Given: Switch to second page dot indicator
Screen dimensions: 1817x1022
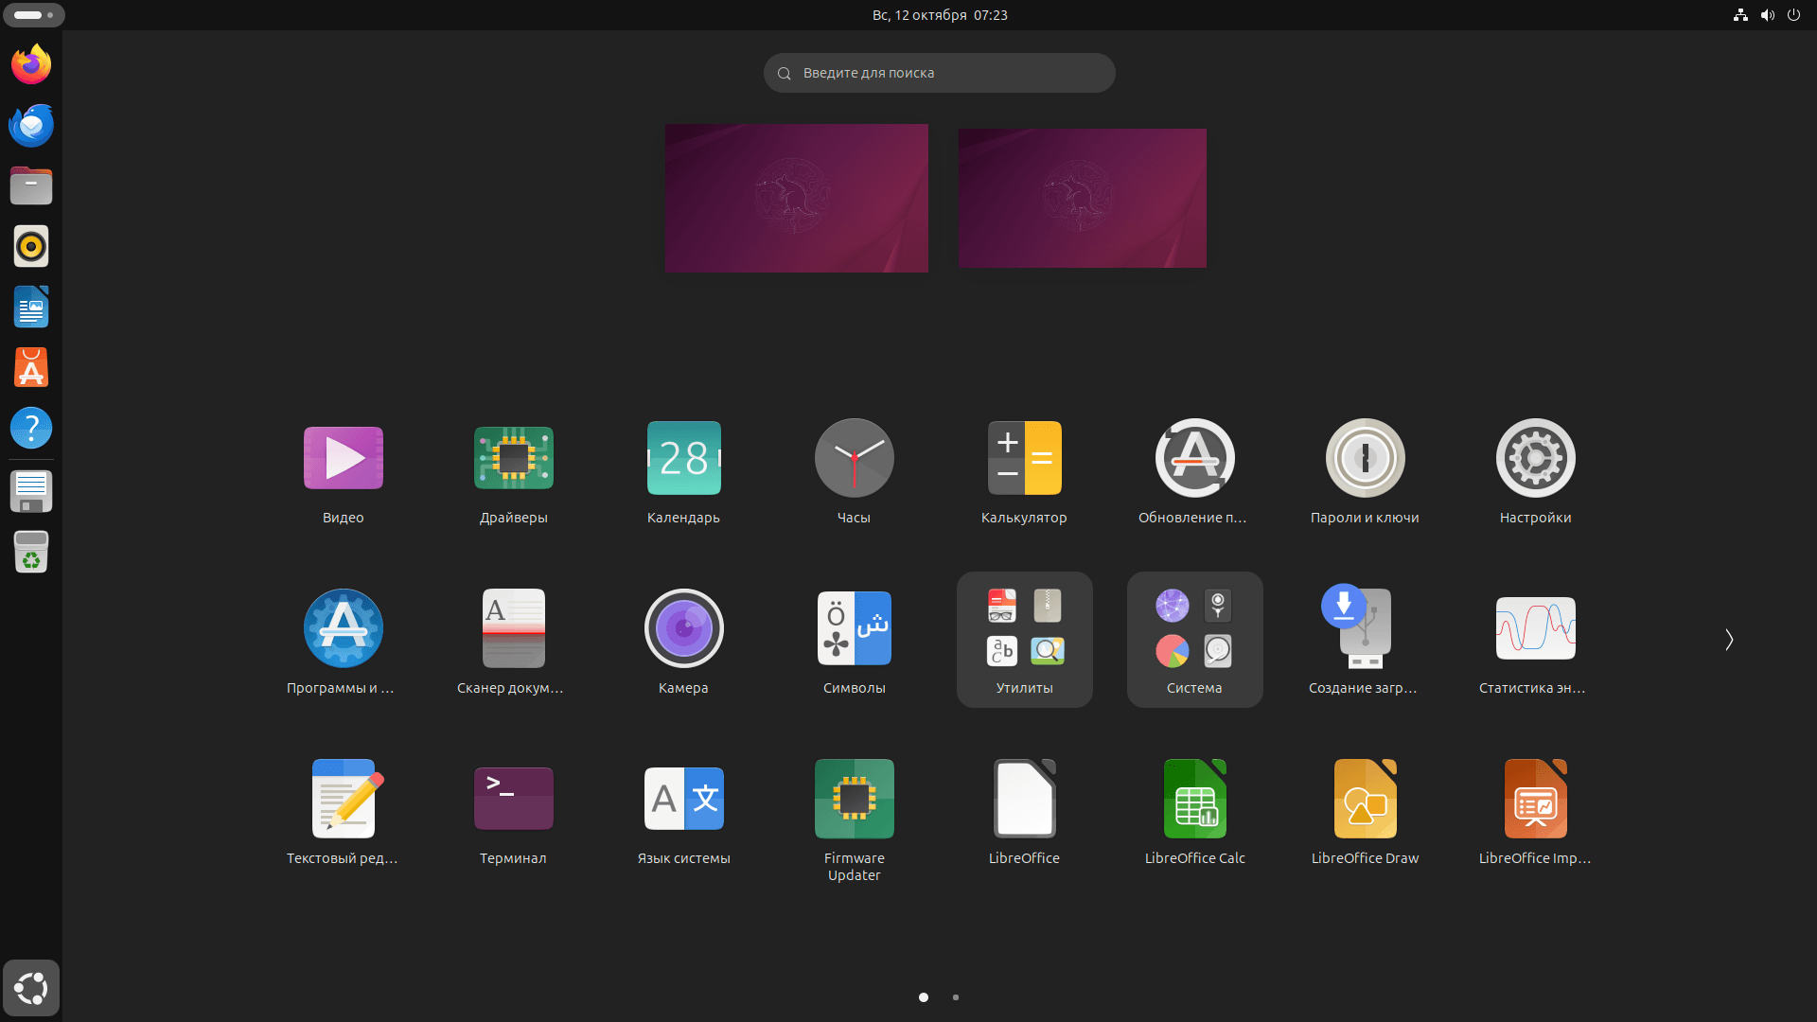Looking at the screenshot, I should (956, 997).
